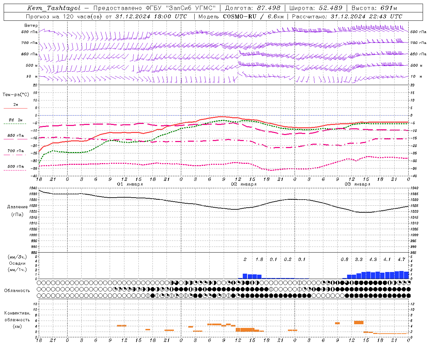Image resolution: width=428 pixels, height=343 pixels.
Task: Click the Облачность panel label
Action: [x=17, y=291]
